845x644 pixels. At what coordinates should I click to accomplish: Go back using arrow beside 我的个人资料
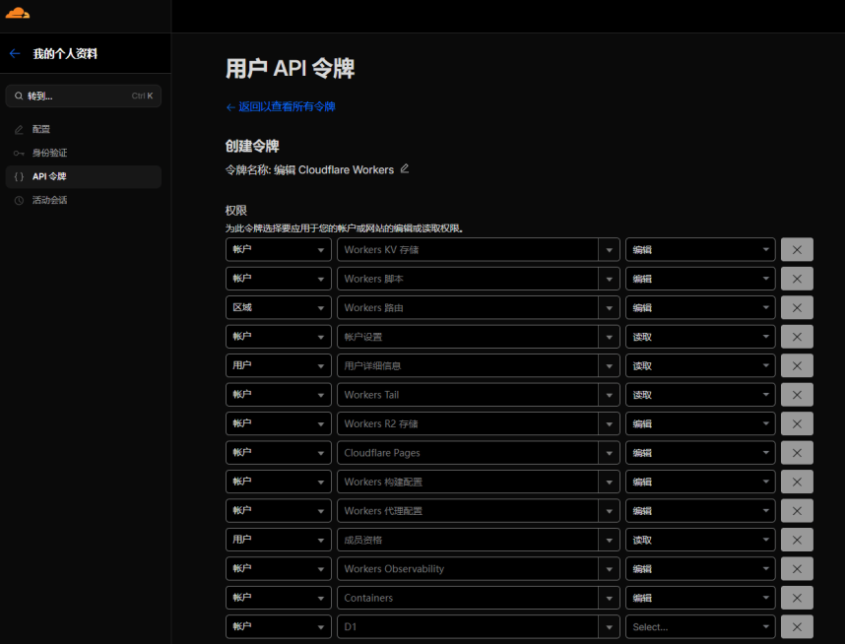(x=15, y=53)
